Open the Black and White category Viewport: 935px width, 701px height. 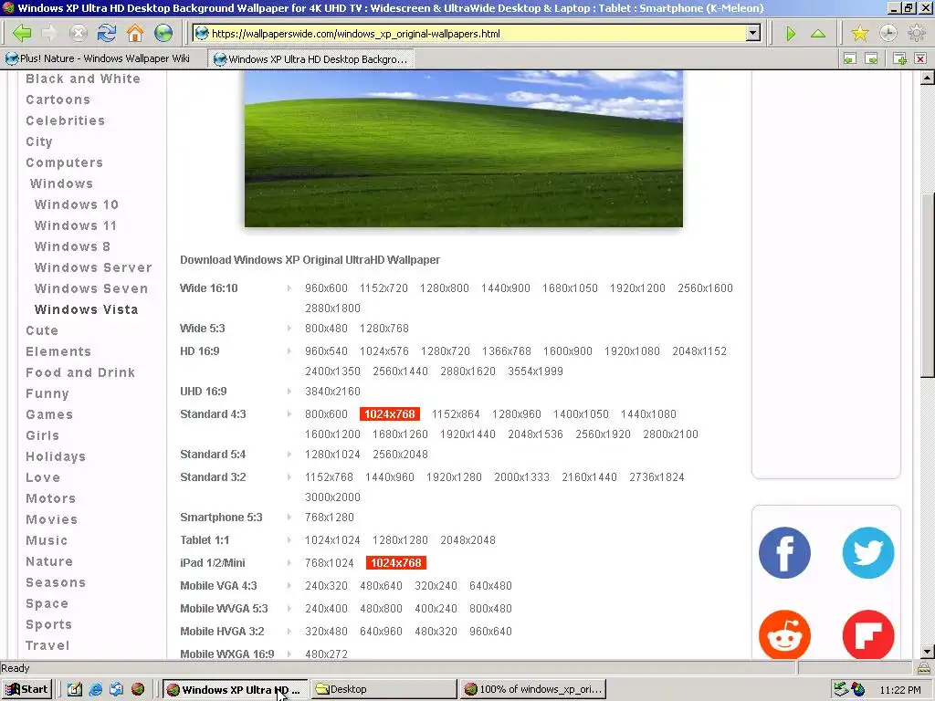coord(83,78)
